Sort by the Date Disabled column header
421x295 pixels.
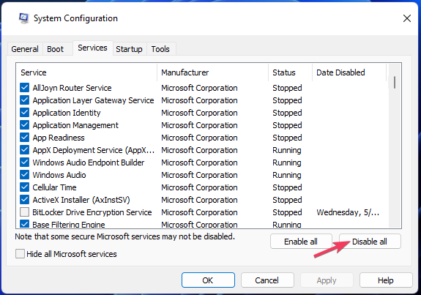click(349, 72)
